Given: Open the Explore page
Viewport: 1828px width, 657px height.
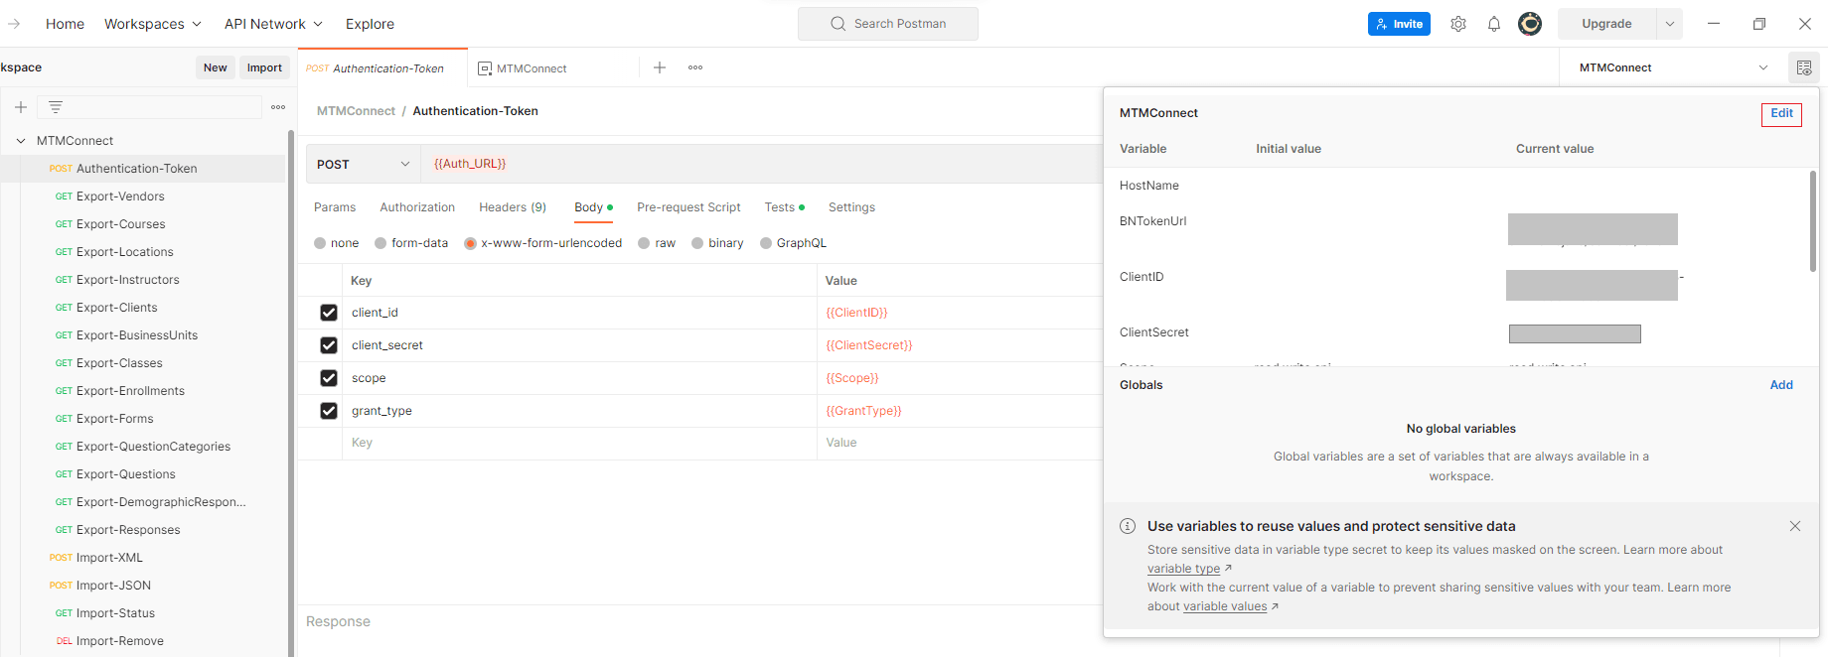Looking at the screenshot, I should point(370,24).
